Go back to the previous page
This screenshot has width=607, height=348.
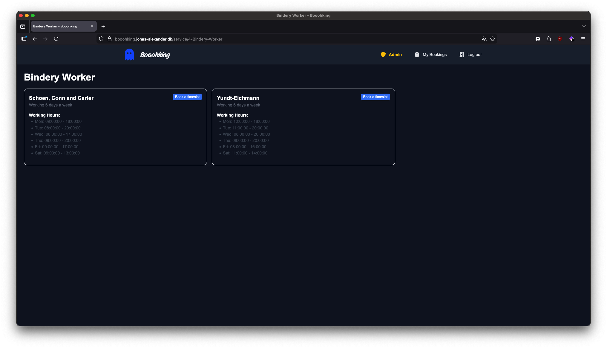point(35,39)
